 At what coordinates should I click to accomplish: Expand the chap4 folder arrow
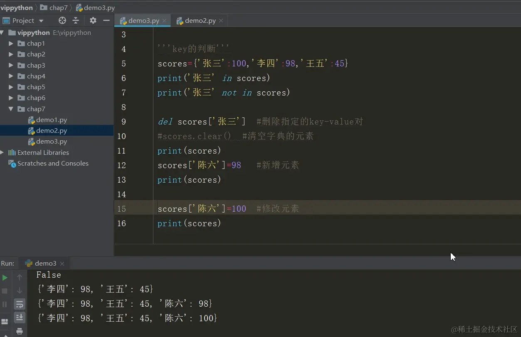pyautogui.click(x=11, y=76)
